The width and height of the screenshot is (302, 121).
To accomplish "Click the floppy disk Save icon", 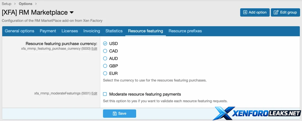I will (115, 114).
